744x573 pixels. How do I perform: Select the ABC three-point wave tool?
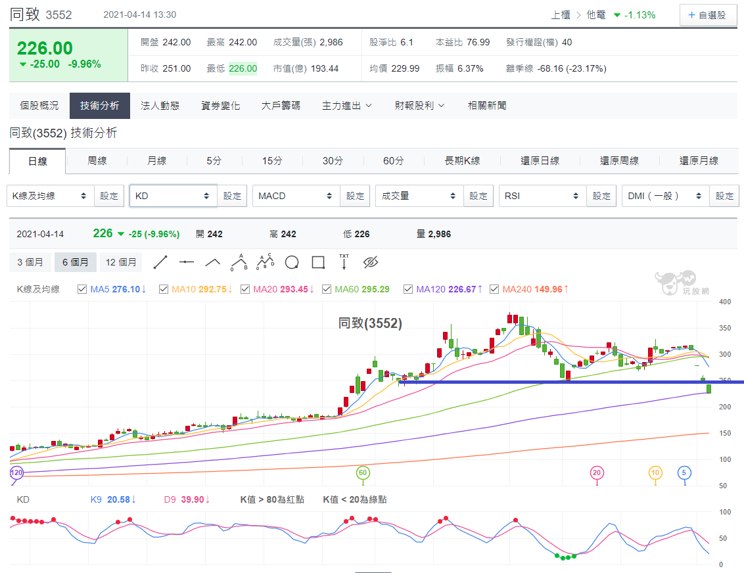click(x=239, y=262)
